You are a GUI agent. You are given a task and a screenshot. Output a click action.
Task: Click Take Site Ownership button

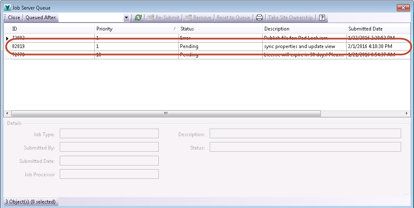click(x=290, y=18)
